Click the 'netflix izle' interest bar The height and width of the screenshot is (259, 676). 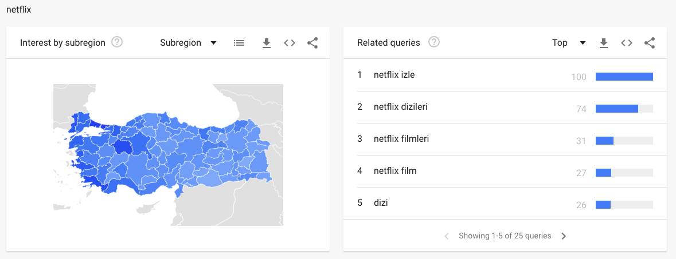(x=624, y=77)
